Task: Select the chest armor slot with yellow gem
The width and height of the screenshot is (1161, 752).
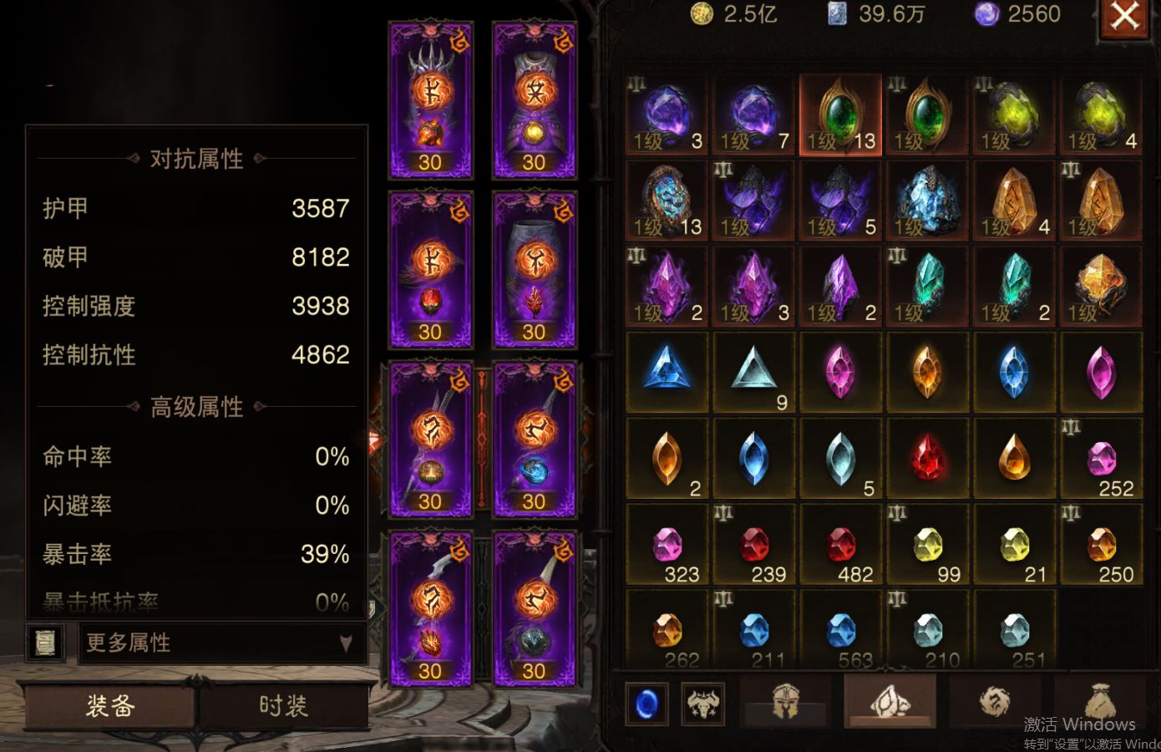Action: point(534,100)
